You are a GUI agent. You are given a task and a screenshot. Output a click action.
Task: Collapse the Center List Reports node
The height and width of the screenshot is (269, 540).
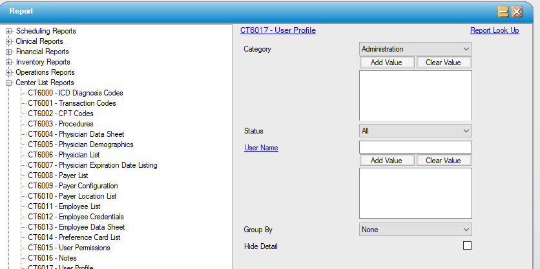click(9, 83)
